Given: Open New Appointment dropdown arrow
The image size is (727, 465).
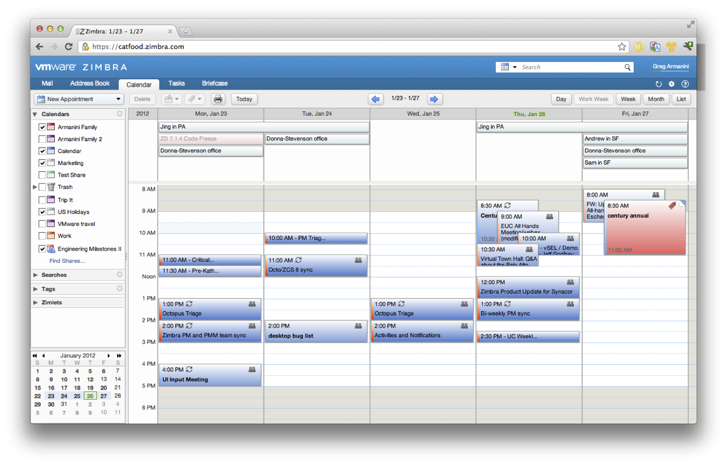Looking at the screenshot, I should 119,99.
